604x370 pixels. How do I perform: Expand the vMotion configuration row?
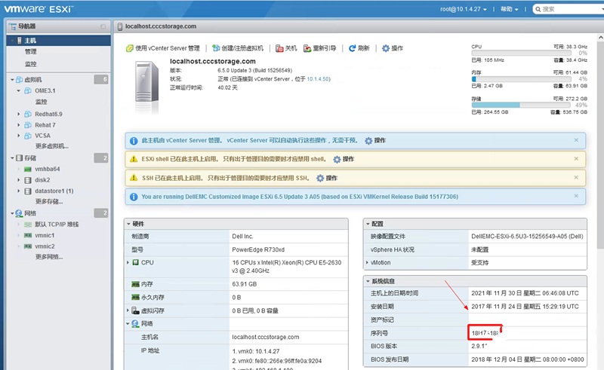click(x=367, y=262)
